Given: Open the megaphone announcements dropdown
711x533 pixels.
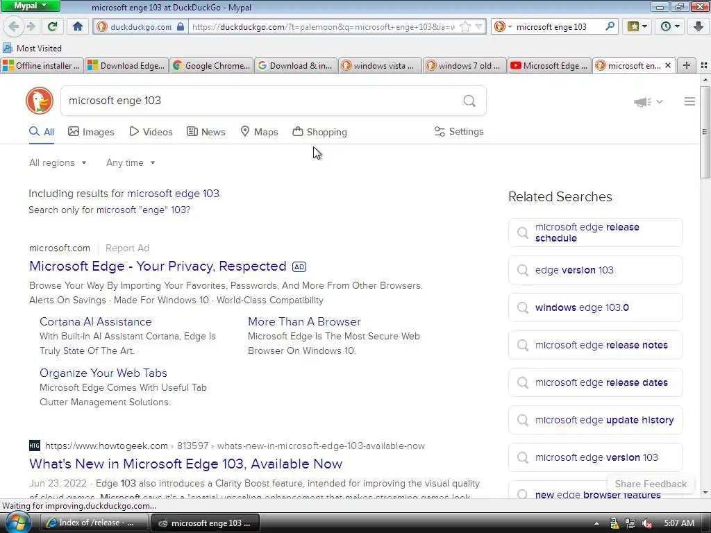Looking at the screenshot, I should (x=648, y=102).
